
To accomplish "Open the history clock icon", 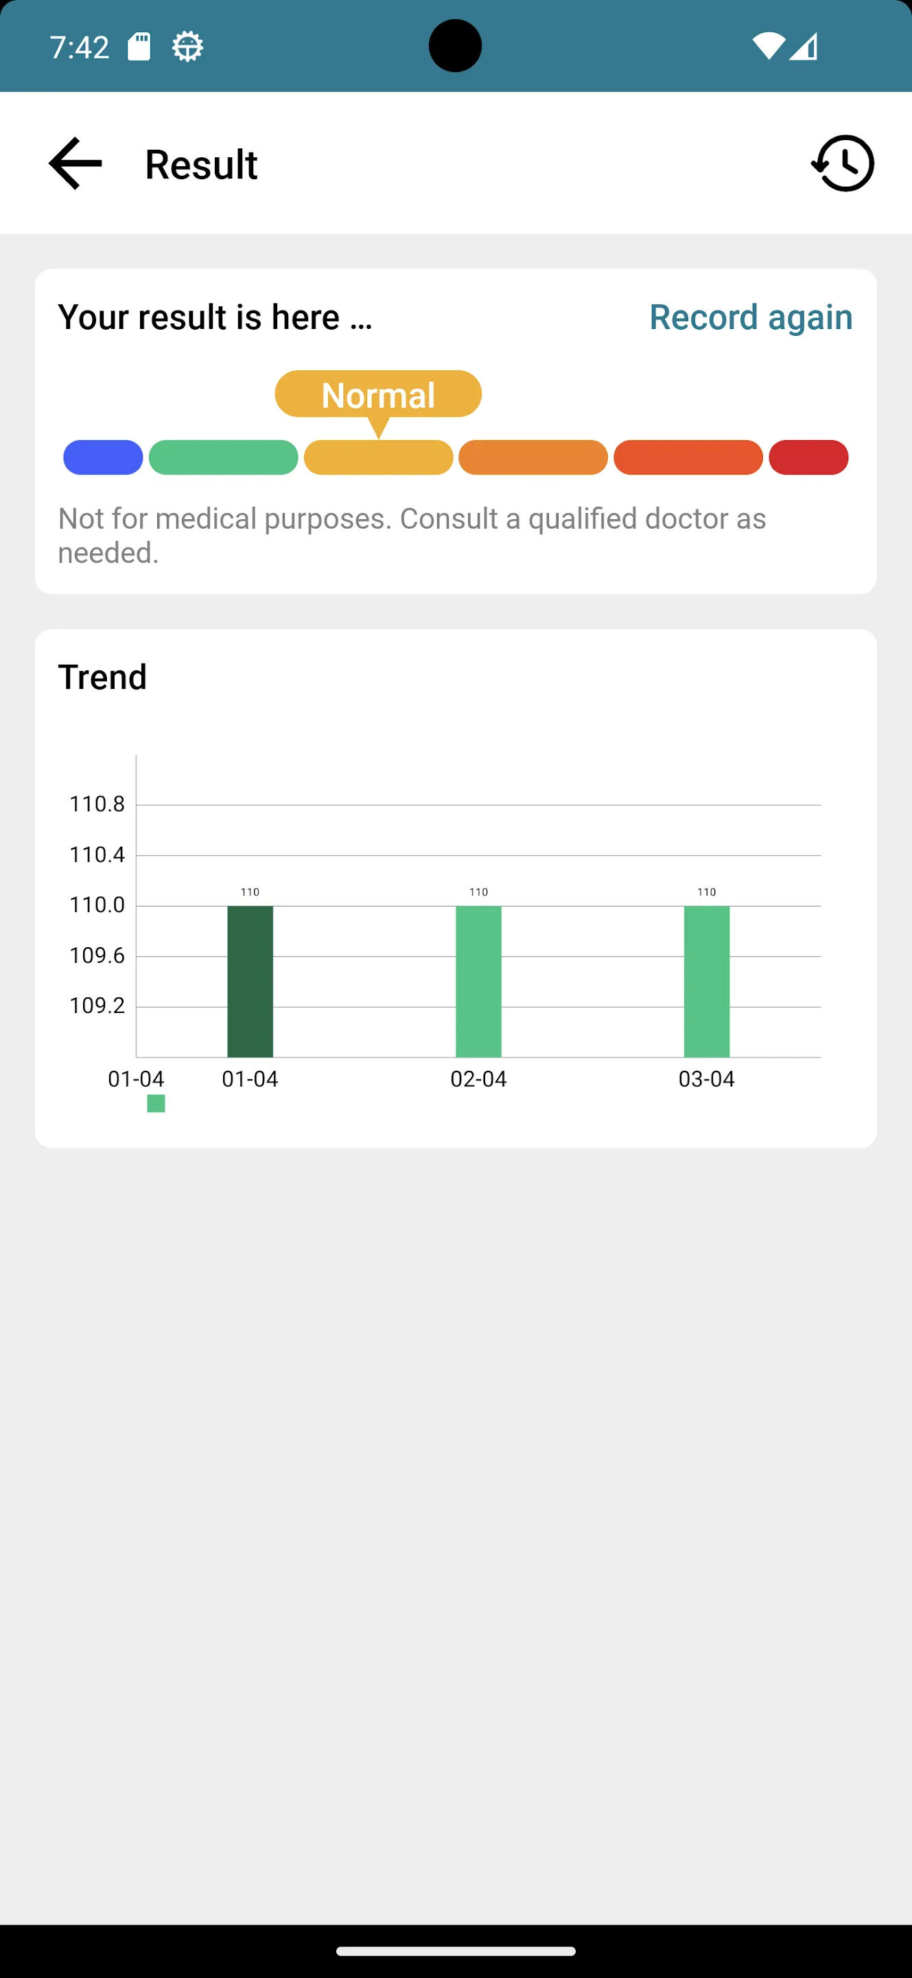I will click(843, 163).
